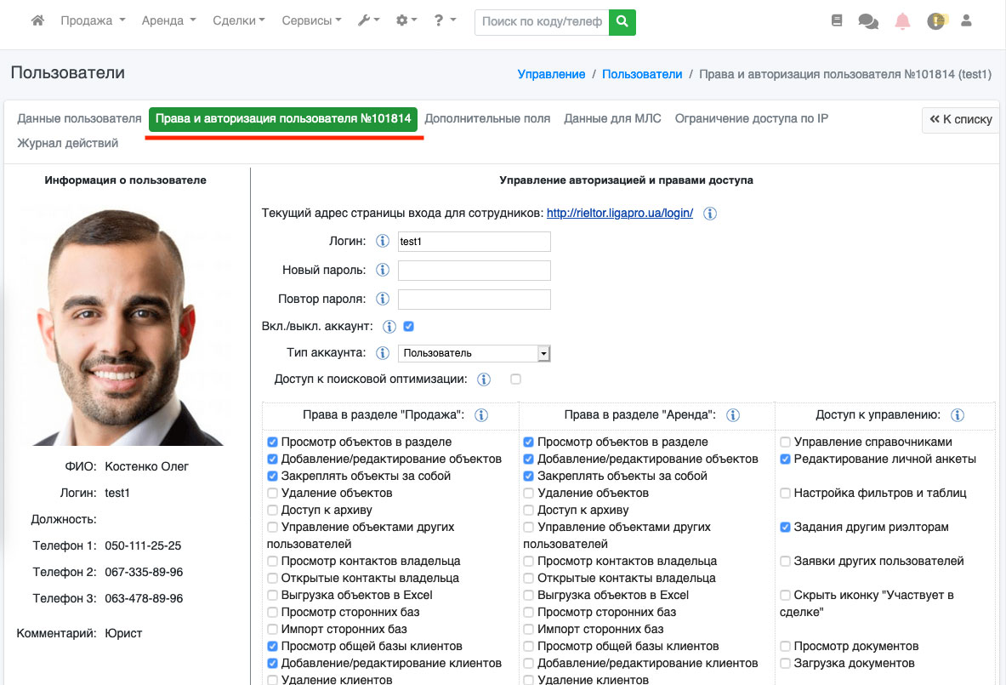Open the Журнал действий tab
1006x685 pixels.
(x=68, y=144)
